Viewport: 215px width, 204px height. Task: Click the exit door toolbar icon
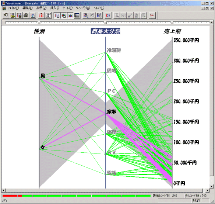[6, 15]
